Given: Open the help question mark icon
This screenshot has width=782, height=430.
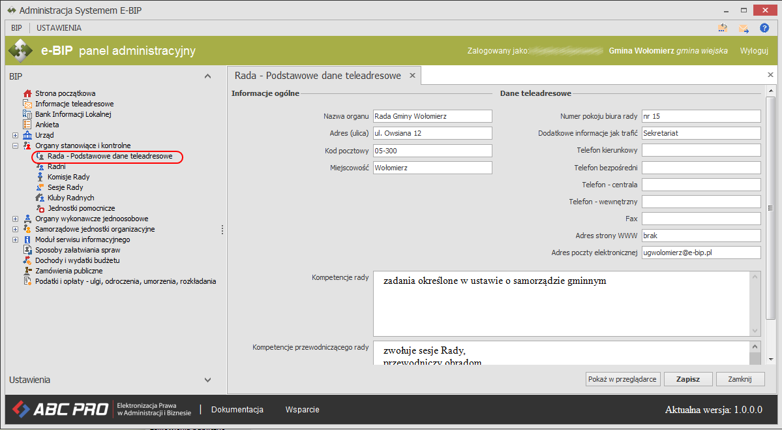Looking at the screenshot, I should coord(764,28).
